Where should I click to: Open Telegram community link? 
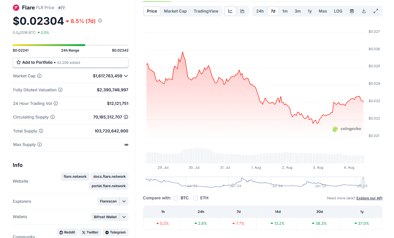tap(115, 232)
